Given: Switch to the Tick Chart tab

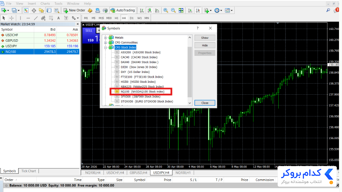Looking at the screenshot, I should pyautogui.click(x=29, y=171).
